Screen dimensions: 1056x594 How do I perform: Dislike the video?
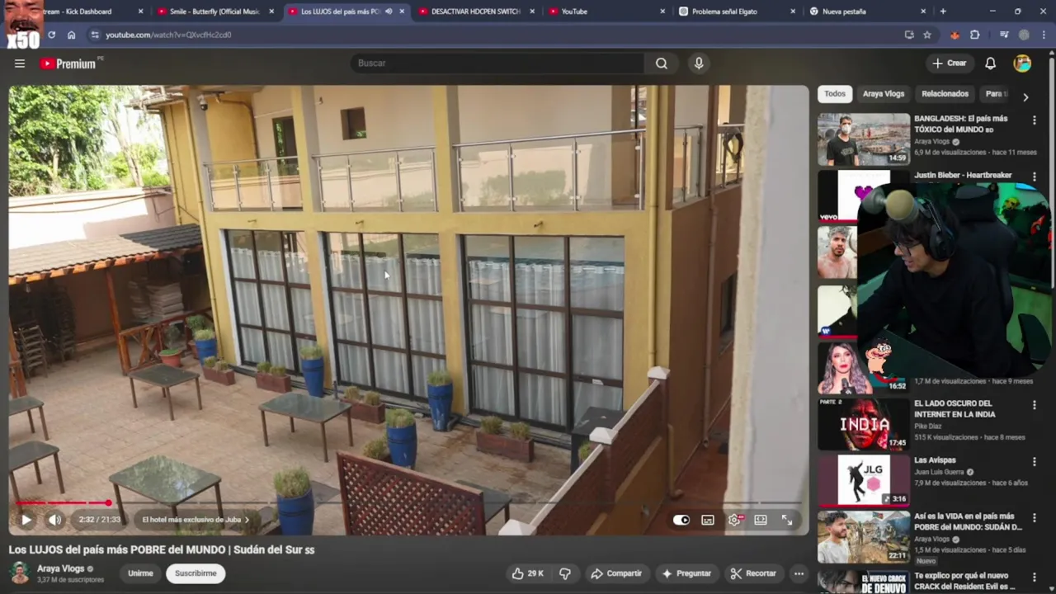[565, 573]
